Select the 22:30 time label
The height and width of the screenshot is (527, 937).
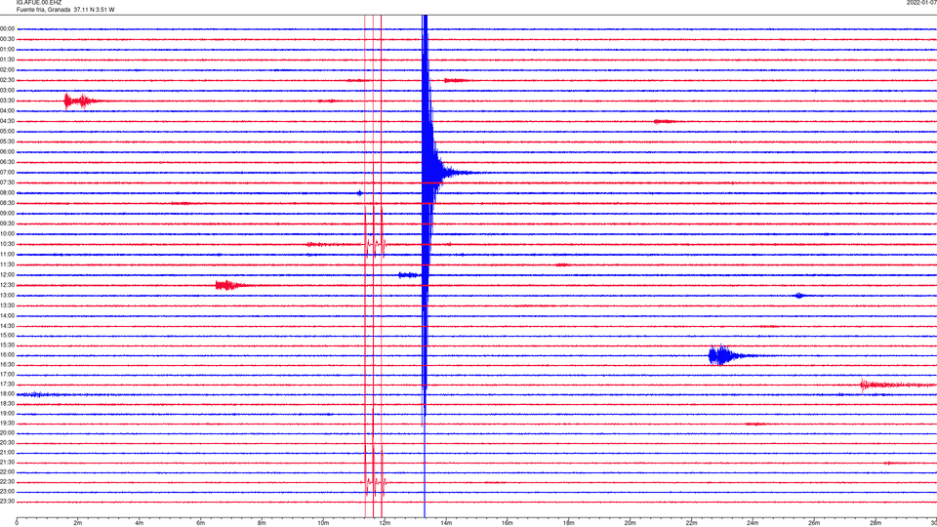[7, 482]
